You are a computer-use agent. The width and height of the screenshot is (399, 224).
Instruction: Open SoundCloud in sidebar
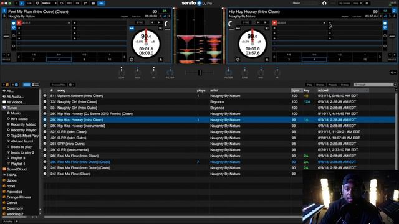pos(17,169)
